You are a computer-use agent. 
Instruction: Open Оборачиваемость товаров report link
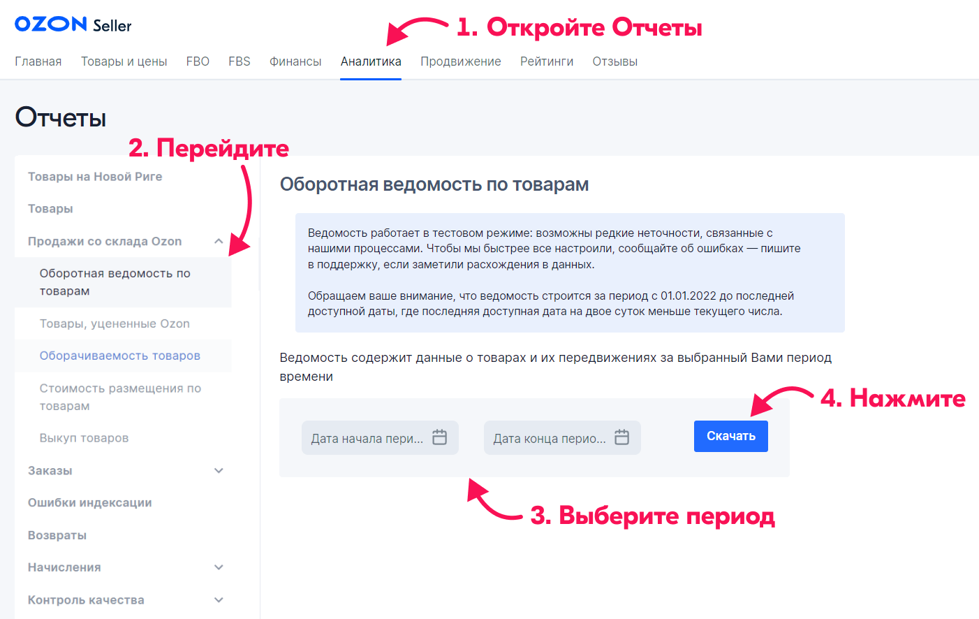[x=119, y=356]
